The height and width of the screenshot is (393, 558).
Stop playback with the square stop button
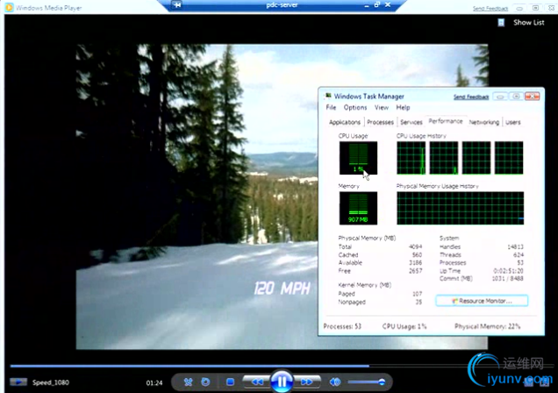pos(230,382)
